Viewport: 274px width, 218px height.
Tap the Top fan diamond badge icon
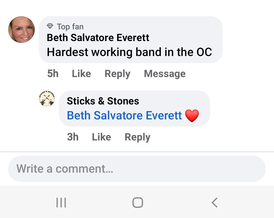pyautogui.click(x=50, y=26)
